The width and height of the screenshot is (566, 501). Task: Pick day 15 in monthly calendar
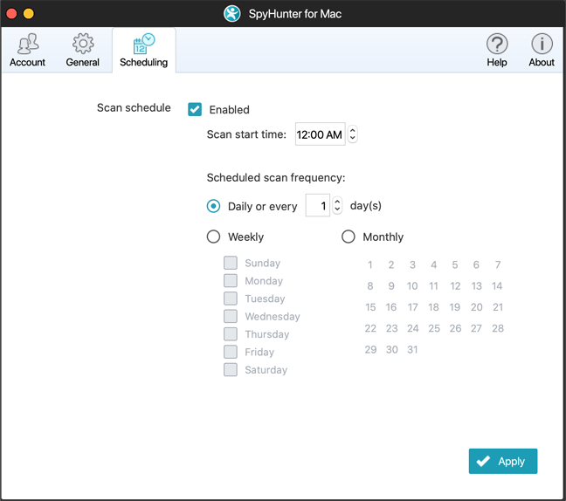click(370, 307)
